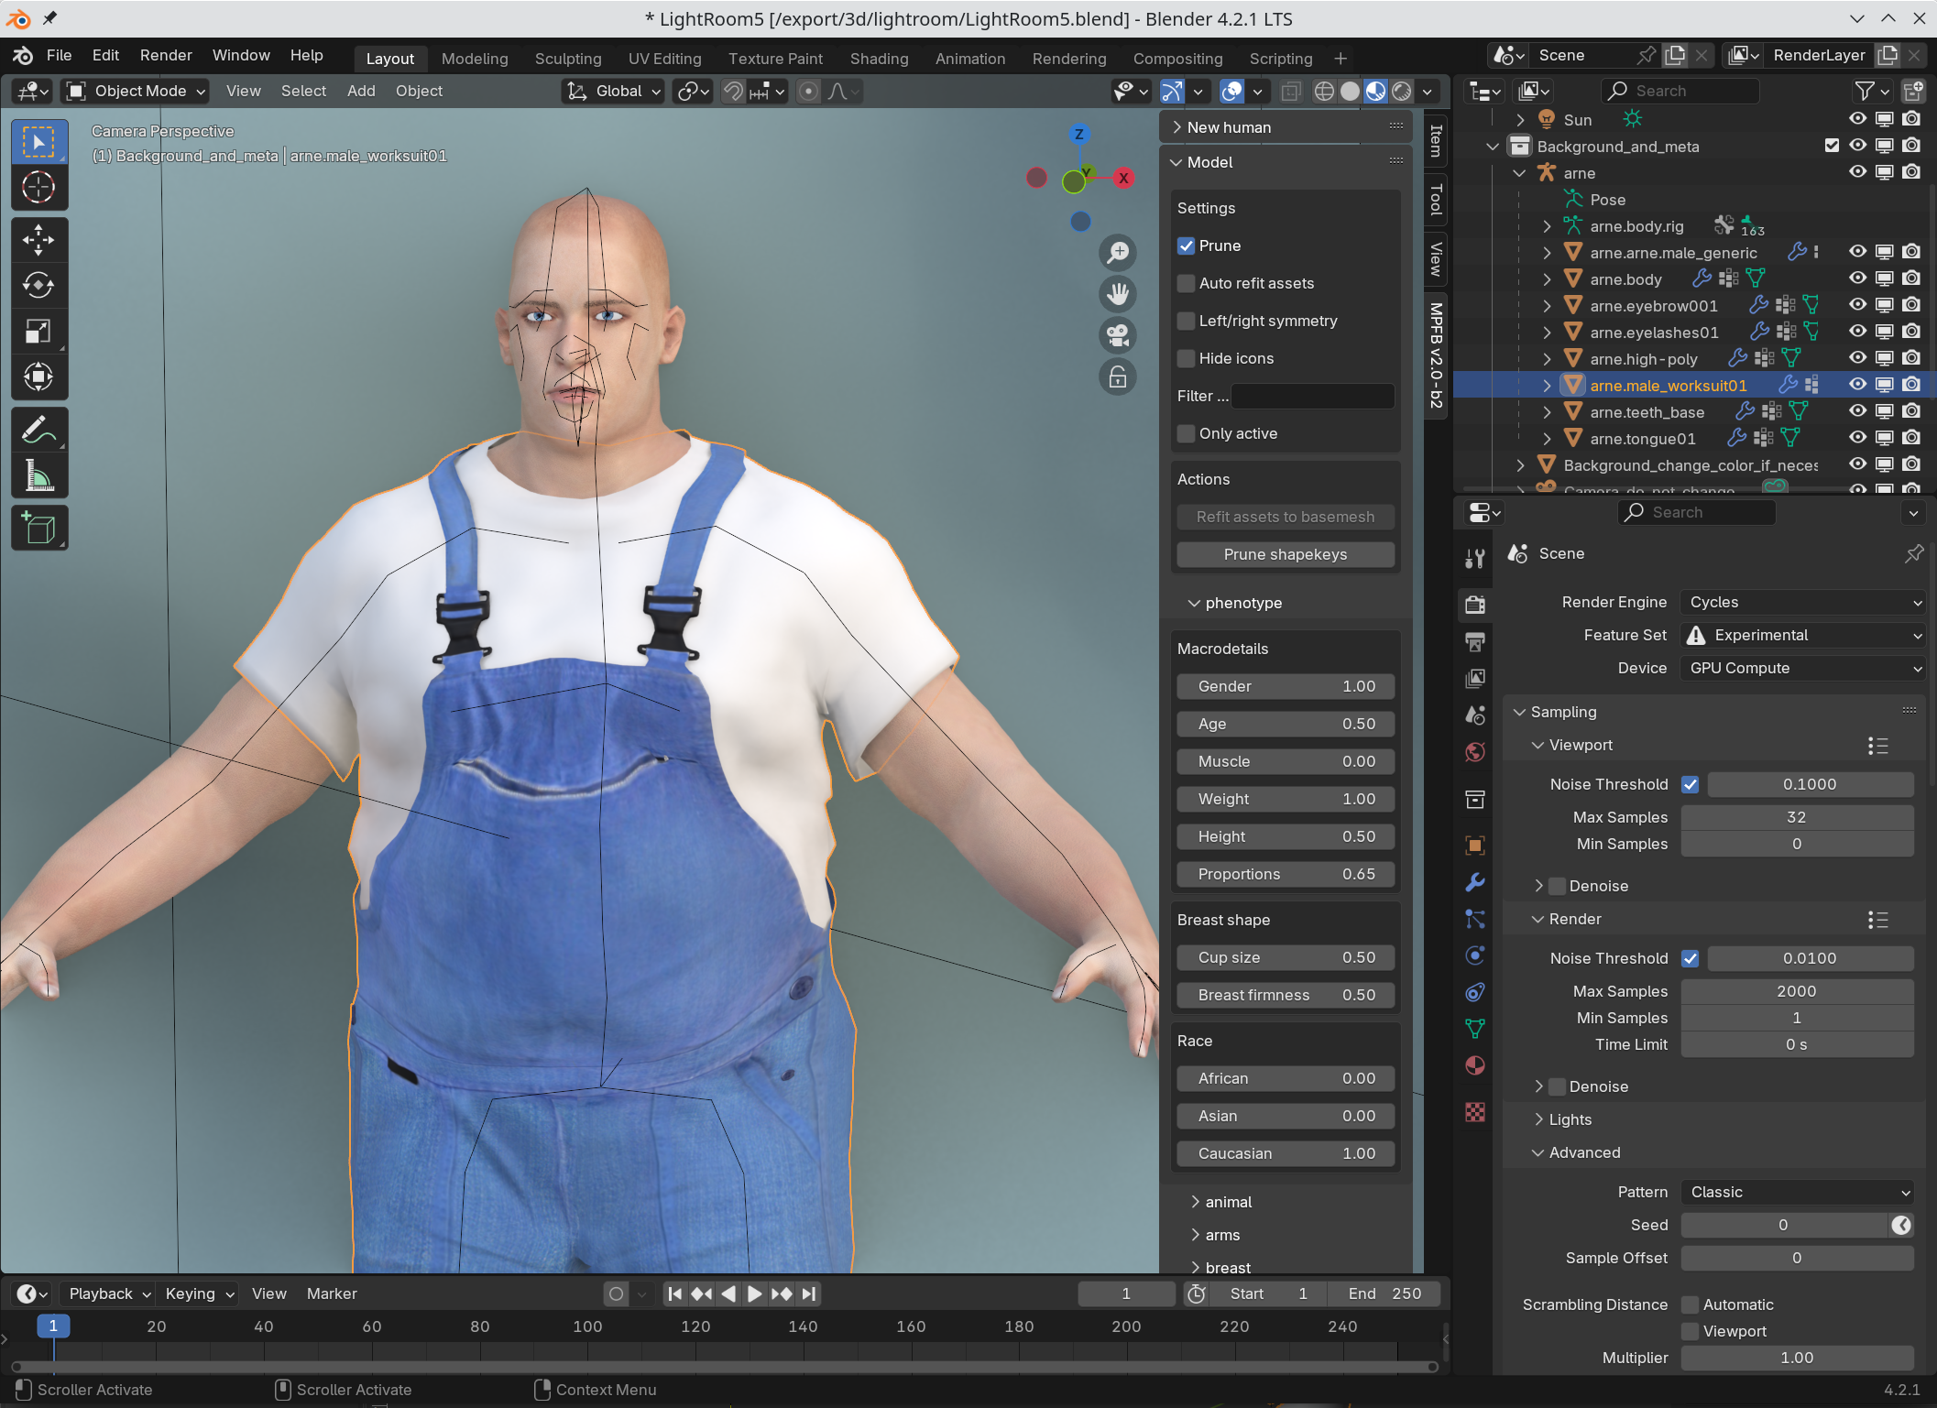
Task: Select the Select Box tool
Action: pos(38,143)
